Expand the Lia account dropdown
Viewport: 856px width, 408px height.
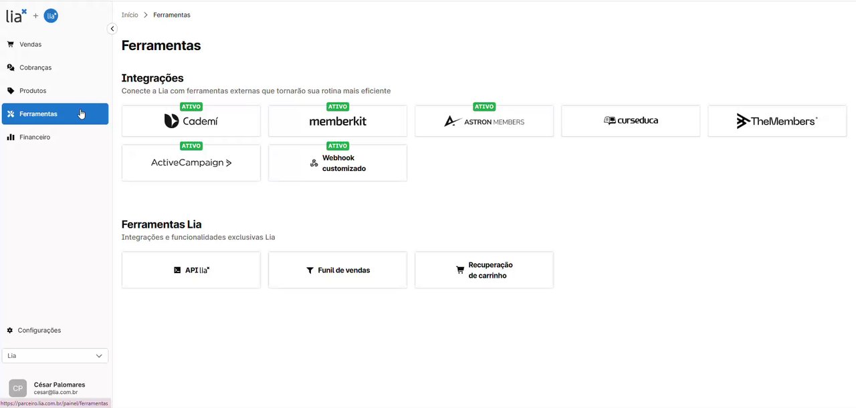55,356
